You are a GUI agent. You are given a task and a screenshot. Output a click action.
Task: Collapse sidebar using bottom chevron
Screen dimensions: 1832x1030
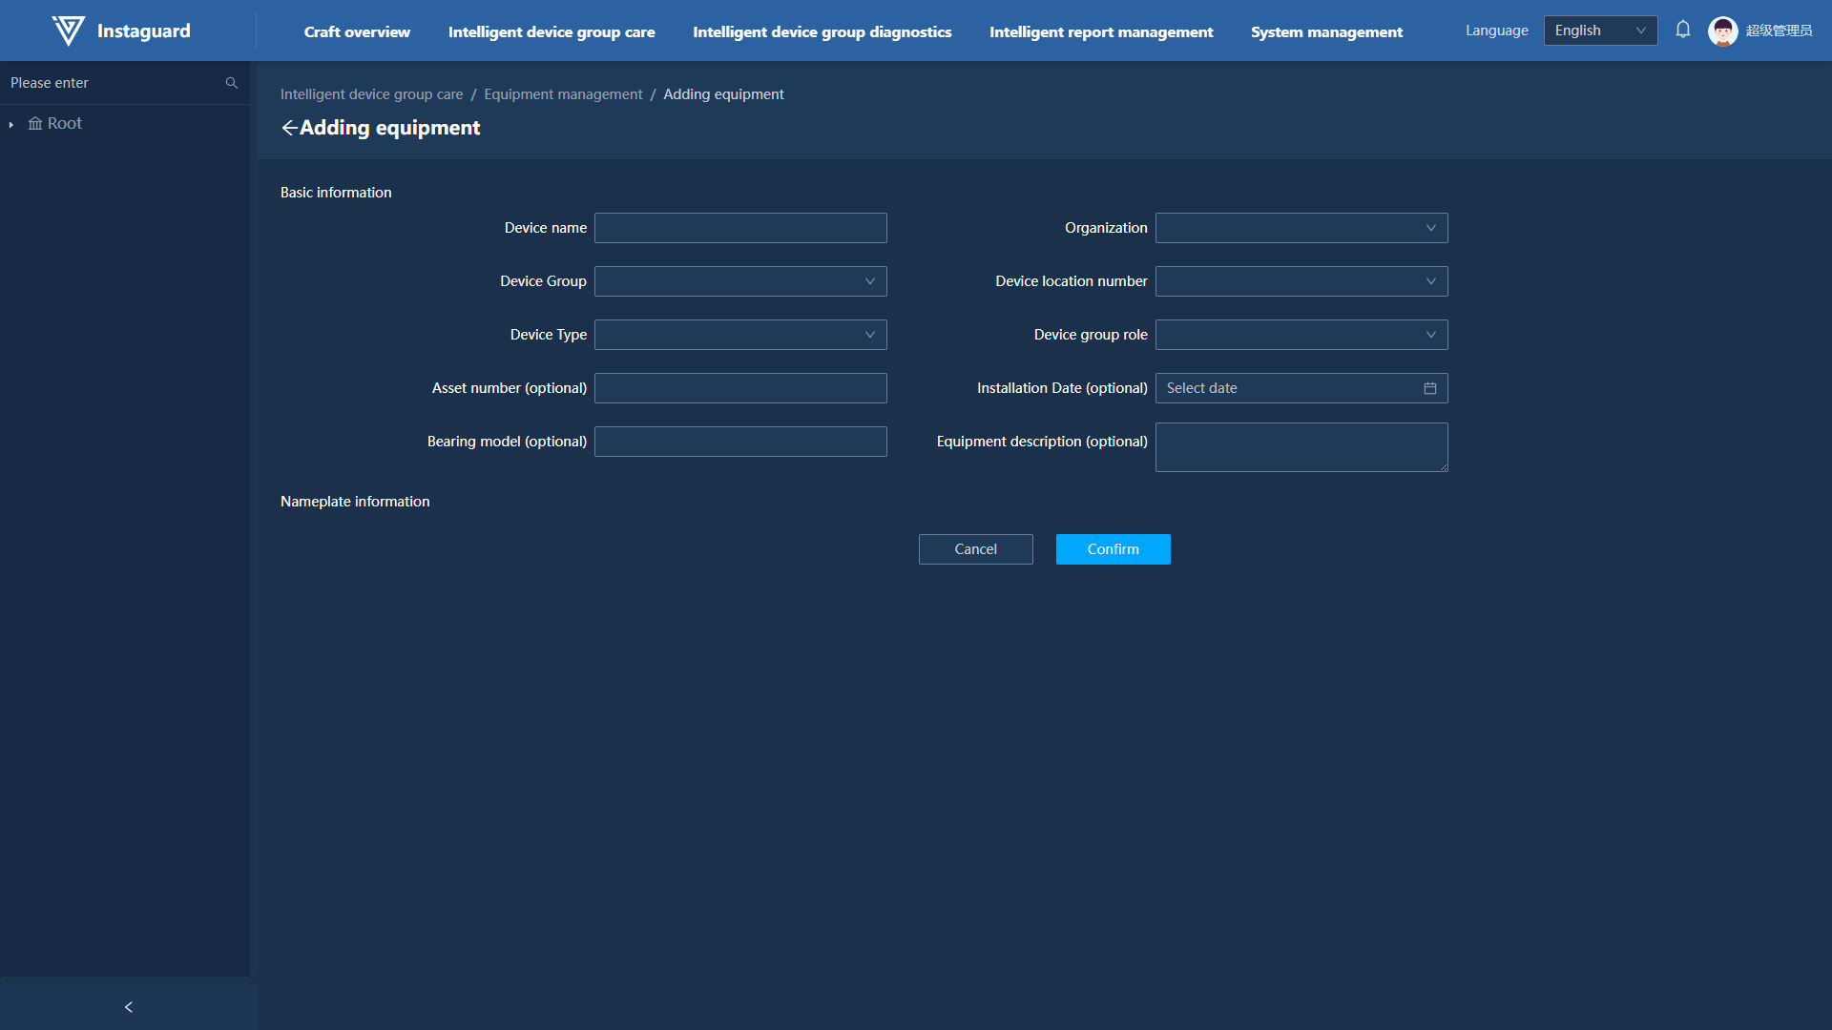(129, 1007)
